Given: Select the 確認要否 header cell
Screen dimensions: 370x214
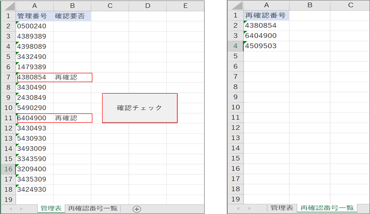Looking at the screenshot, I should coord(72,16).
